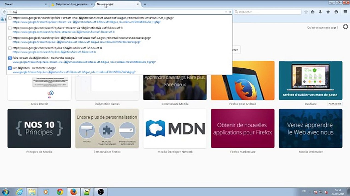The width and height of the screenshot is (350, 196).
Task: Select google.com live+daylotion URL suggestion
Action: point(119,50)
